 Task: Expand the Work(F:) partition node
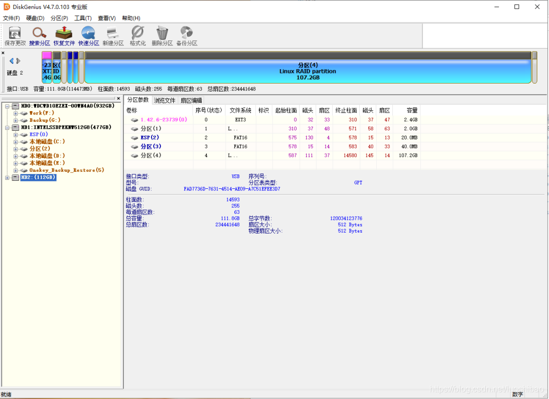click(16, 113)
